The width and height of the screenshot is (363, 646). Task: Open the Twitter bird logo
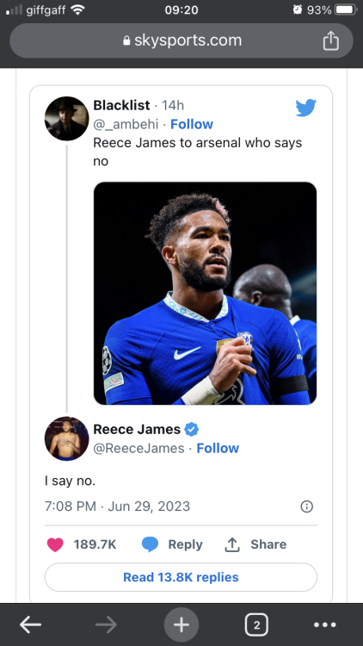[x=305, y=108]
